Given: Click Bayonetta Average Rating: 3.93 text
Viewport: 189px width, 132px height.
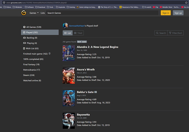Looking at the screenshot, I should point(87,122).
